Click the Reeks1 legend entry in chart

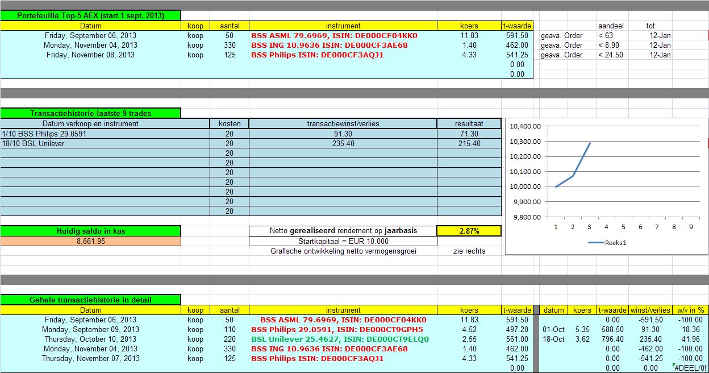607,243
